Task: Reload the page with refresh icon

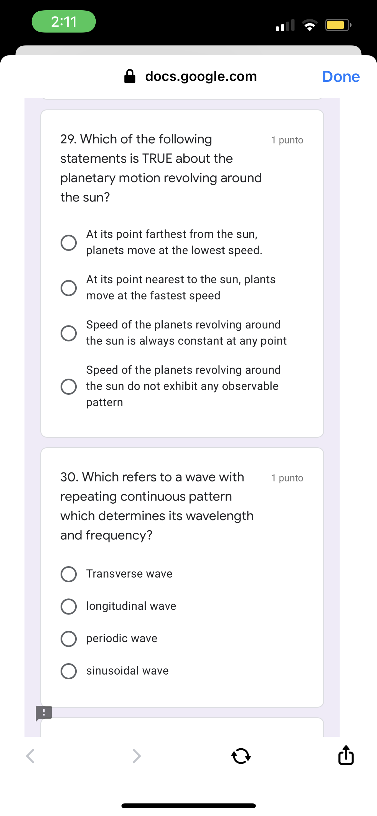Action: pyautogui.click(x=241, y=756)
